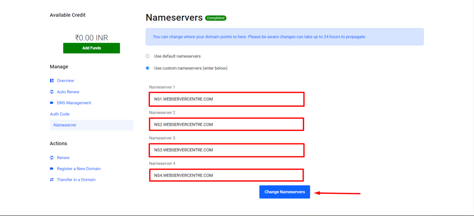Screen dimensions: 474x216
Task: Open the Overview menu link
Action: (65, 80)
